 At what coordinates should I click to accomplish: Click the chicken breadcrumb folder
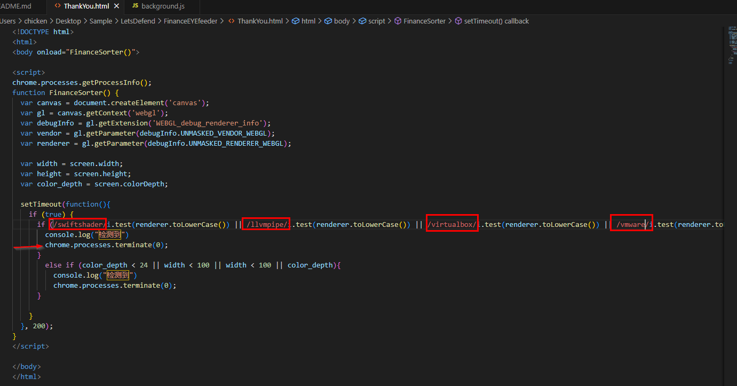pos(36,21)
